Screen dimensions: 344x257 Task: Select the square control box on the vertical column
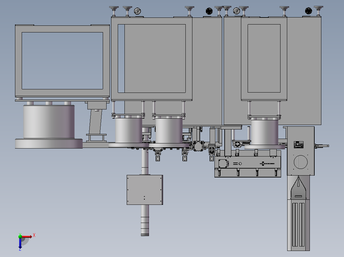click(145, 190)
